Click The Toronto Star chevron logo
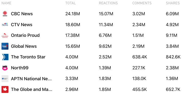This screenshot has width=183, height=96. click(x=5, y=57)
